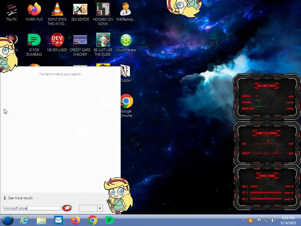
Task: Select the D FOR DUMBASS icon
Action: tap(34, 45)
